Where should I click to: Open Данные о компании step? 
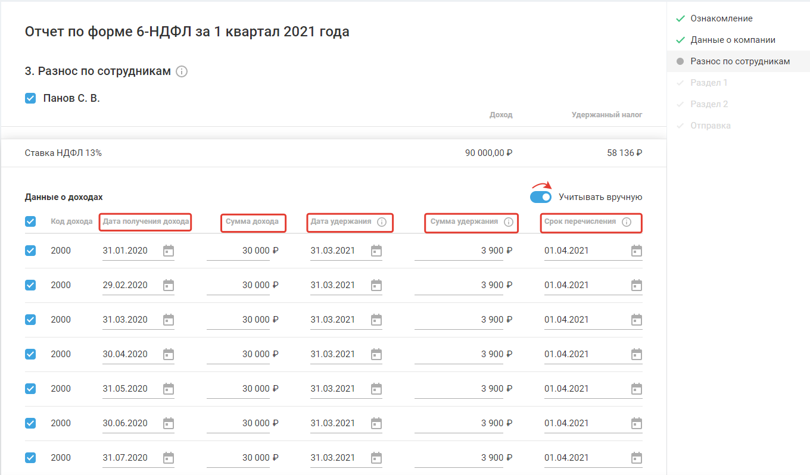point(733,40)
